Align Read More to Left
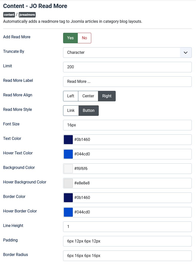196x265 pixels. point(71,96)
